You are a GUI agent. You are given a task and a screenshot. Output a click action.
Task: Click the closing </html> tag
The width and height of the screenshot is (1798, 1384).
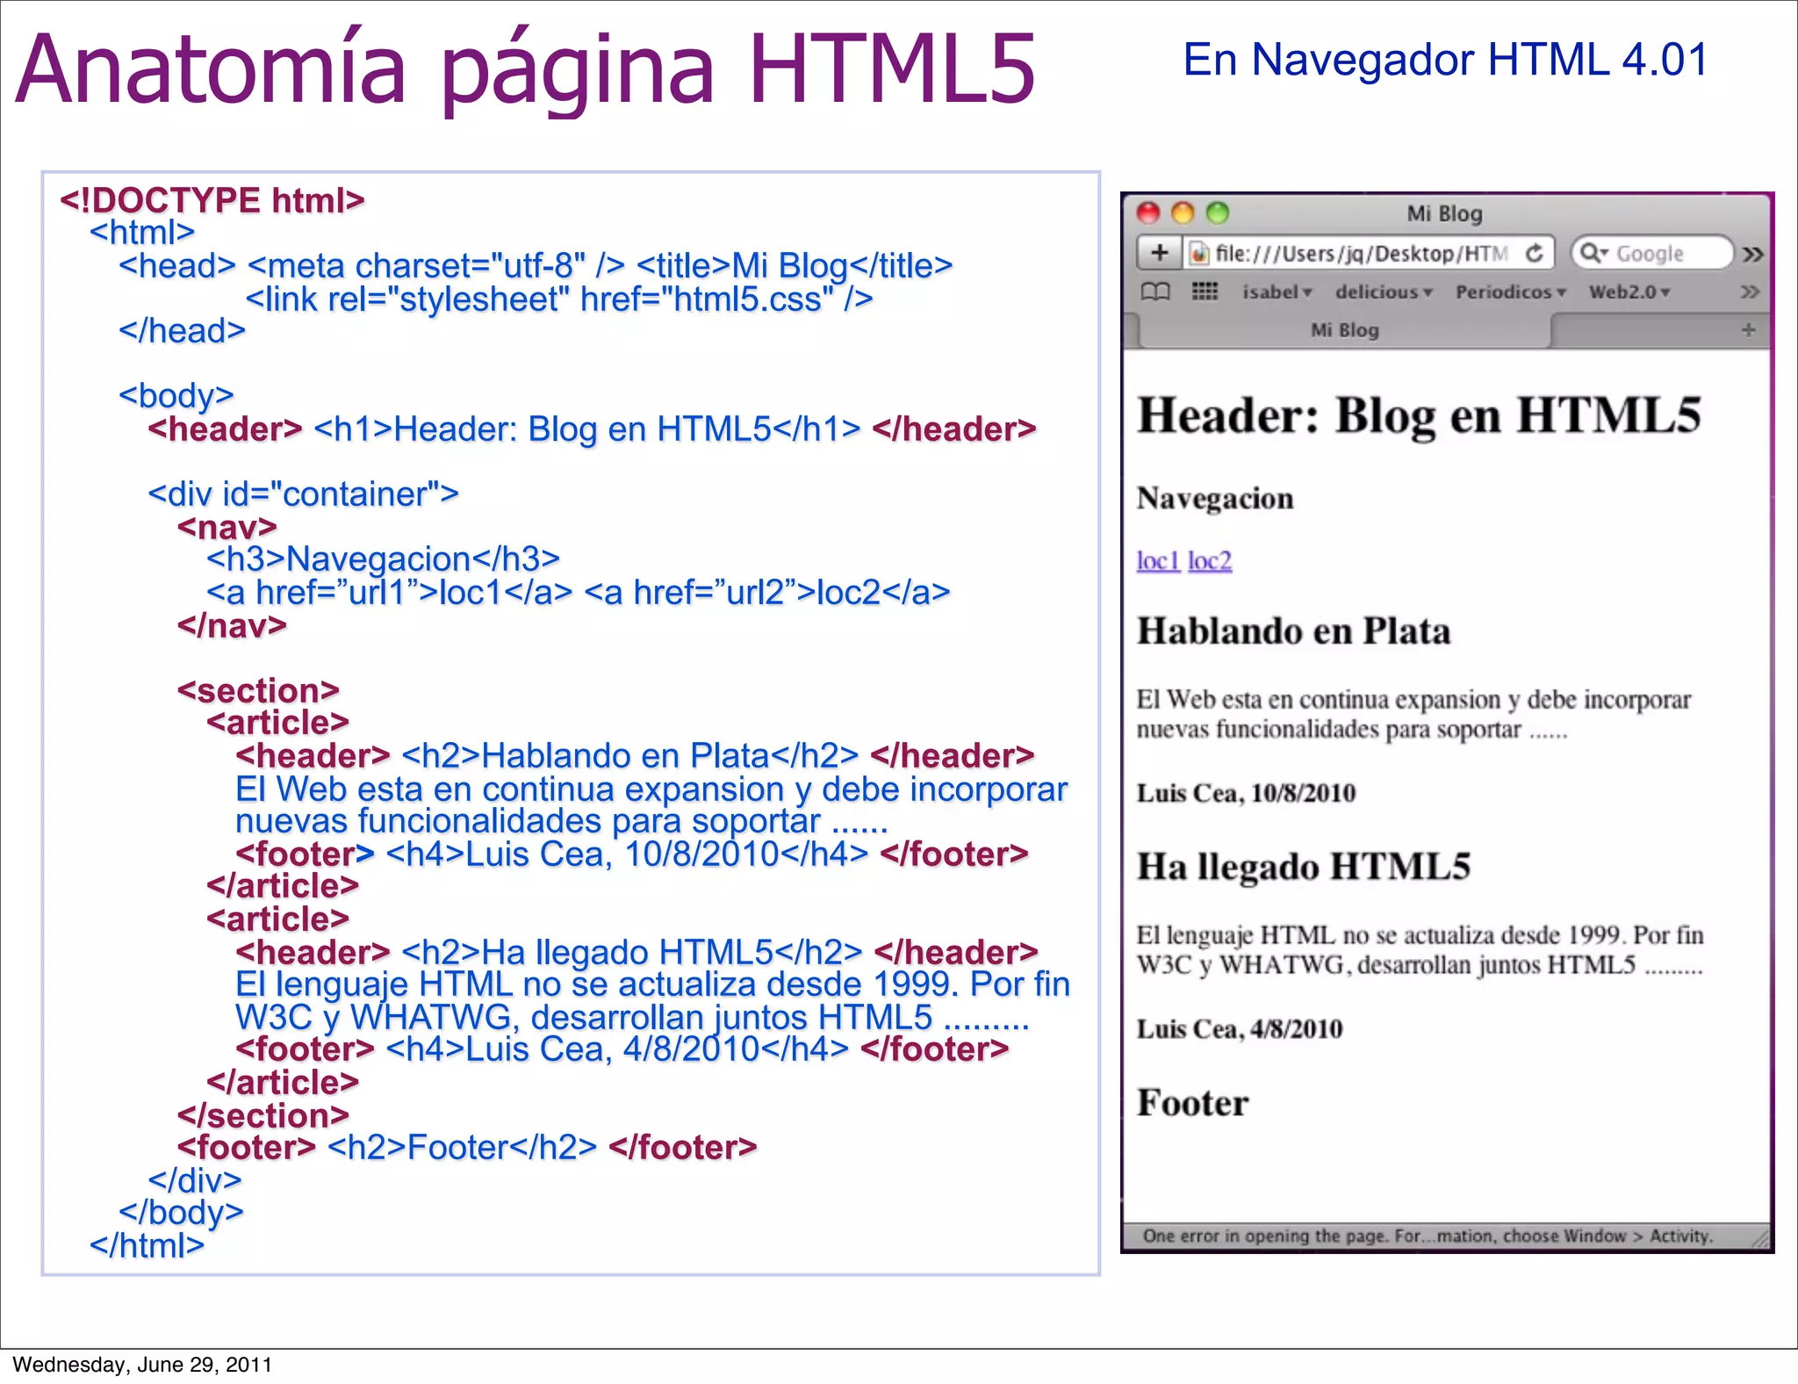click(147, 1245)
